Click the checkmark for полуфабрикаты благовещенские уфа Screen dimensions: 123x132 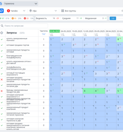(x=2, y=68)
